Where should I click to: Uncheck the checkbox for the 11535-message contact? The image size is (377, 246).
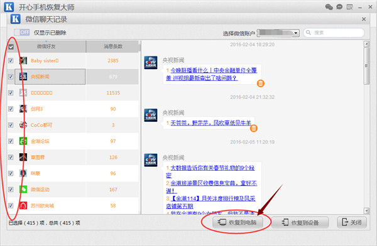11,93
